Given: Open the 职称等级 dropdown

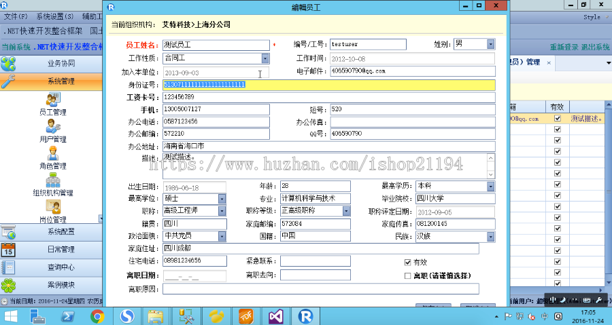Looking at the screenshot, I should [x=346, y=211].
